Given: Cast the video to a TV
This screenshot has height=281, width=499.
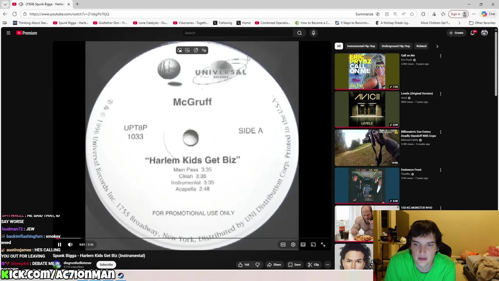Looking at the screenshot, I should pyautogui.click(x=313, y=245).
